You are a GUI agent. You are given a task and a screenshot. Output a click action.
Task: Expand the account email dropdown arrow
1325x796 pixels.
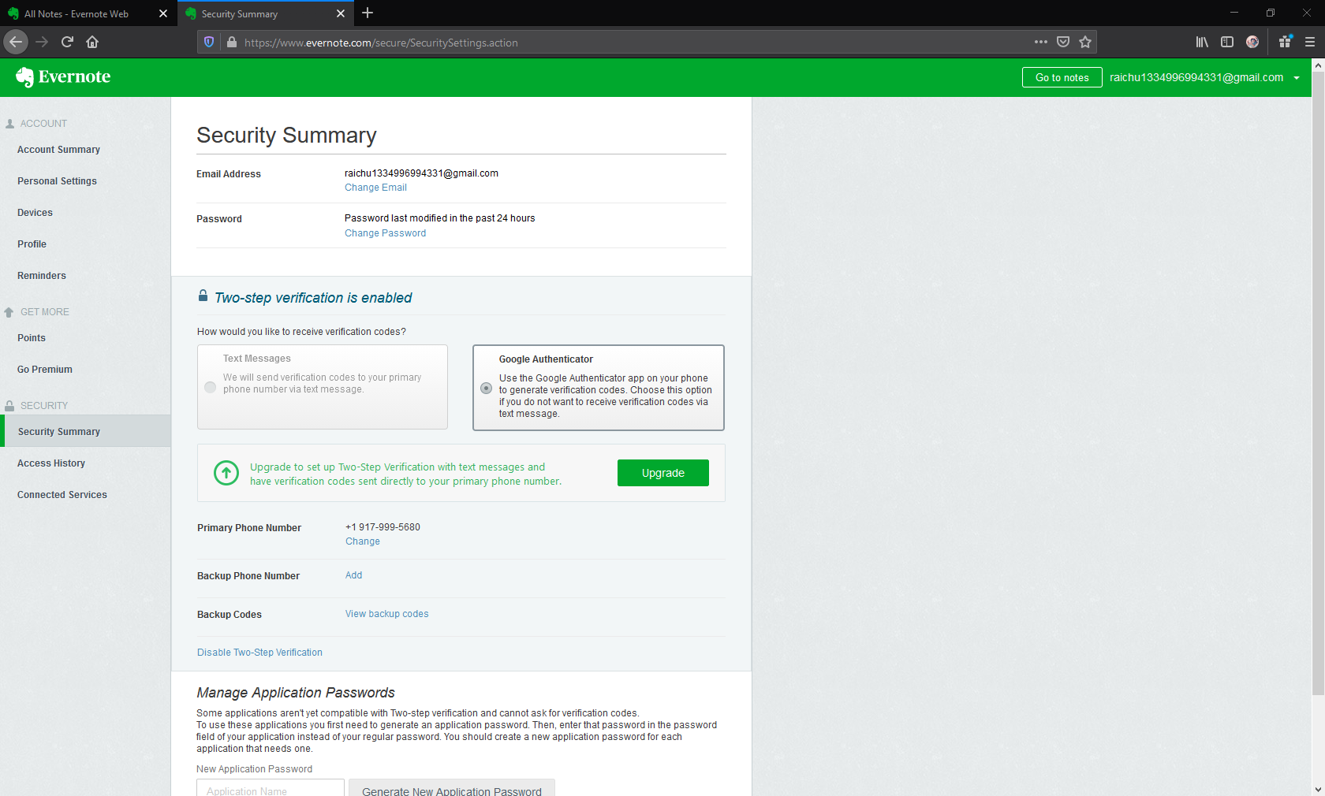1297,78
